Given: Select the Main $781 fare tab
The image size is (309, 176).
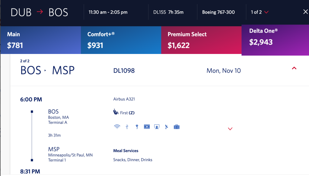Looking at the screenshot, I should click(x=41, y=40).
